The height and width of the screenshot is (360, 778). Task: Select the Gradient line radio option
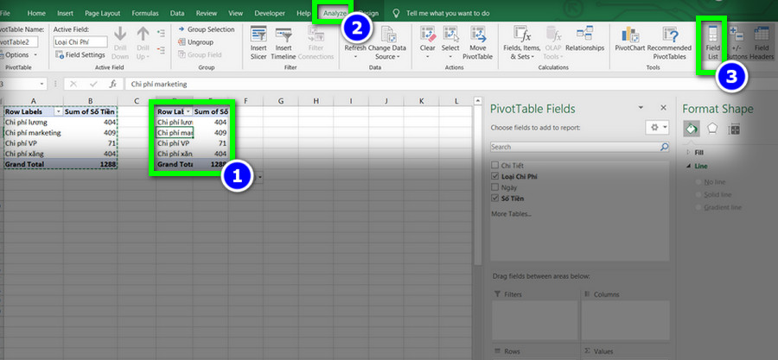(x=699, y=207)
